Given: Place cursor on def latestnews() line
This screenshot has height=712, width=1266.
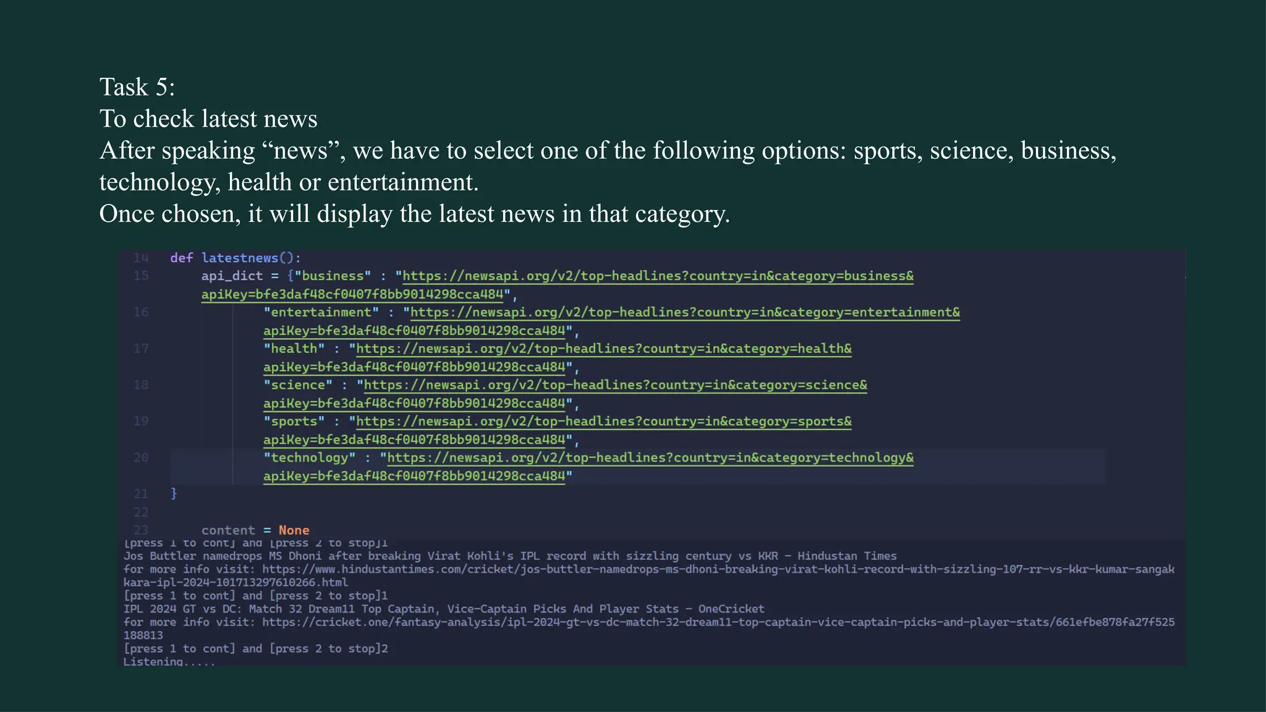Looking at the screenshot, I should [x=235, y=258].
